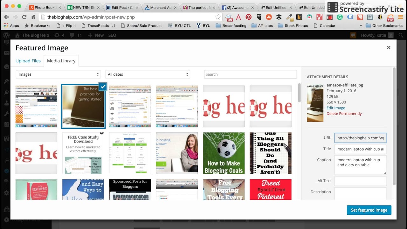Open the Other Bookmarks folder
The height and width of the screenshot is (229, 407).
[x=384, y=25]
